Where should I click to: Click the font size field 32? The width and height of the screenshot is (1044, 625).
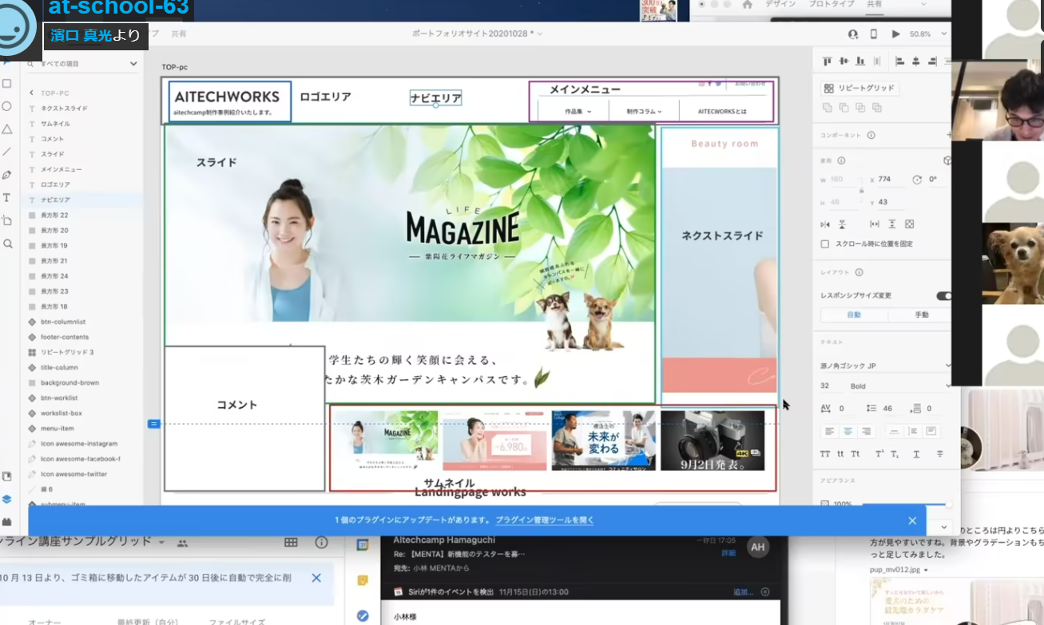pyautogui.click(x=832, y=386)
